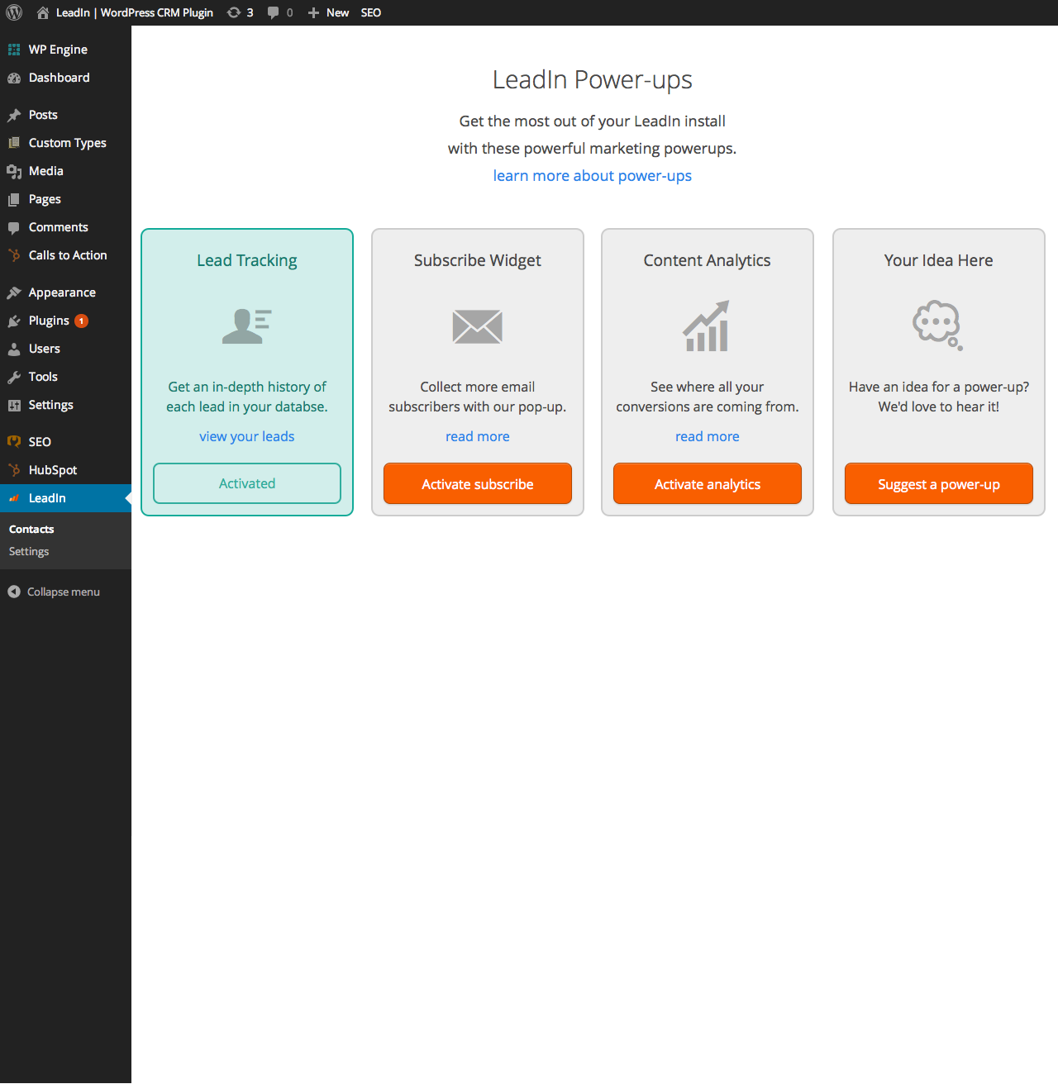This screenshot has height=1084, width=1058.
Task: Open the Plugins menu item
Action: click(x=49, y=321)
